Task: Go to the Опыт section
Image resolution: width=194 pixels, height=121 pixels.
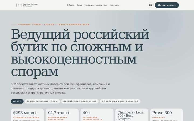Action: [79, 5]
